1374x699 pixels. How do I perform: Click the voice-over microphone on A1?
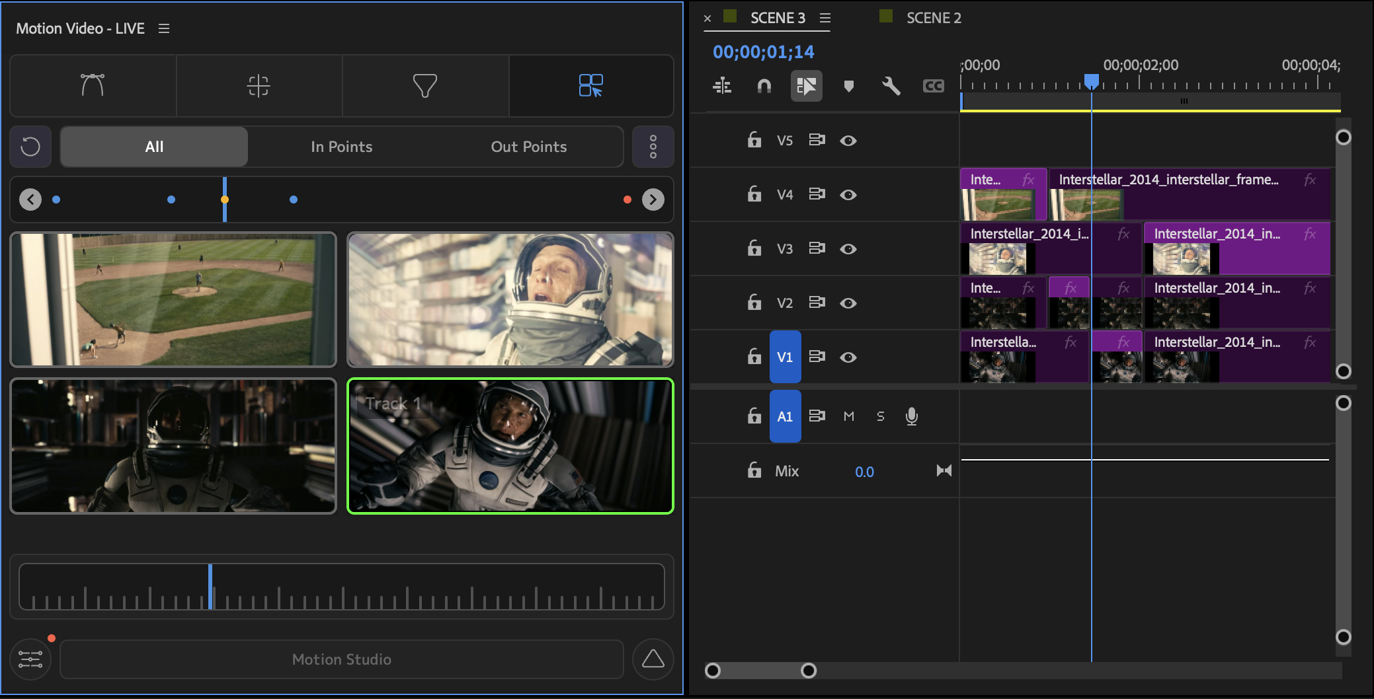(x=911, y=416)
